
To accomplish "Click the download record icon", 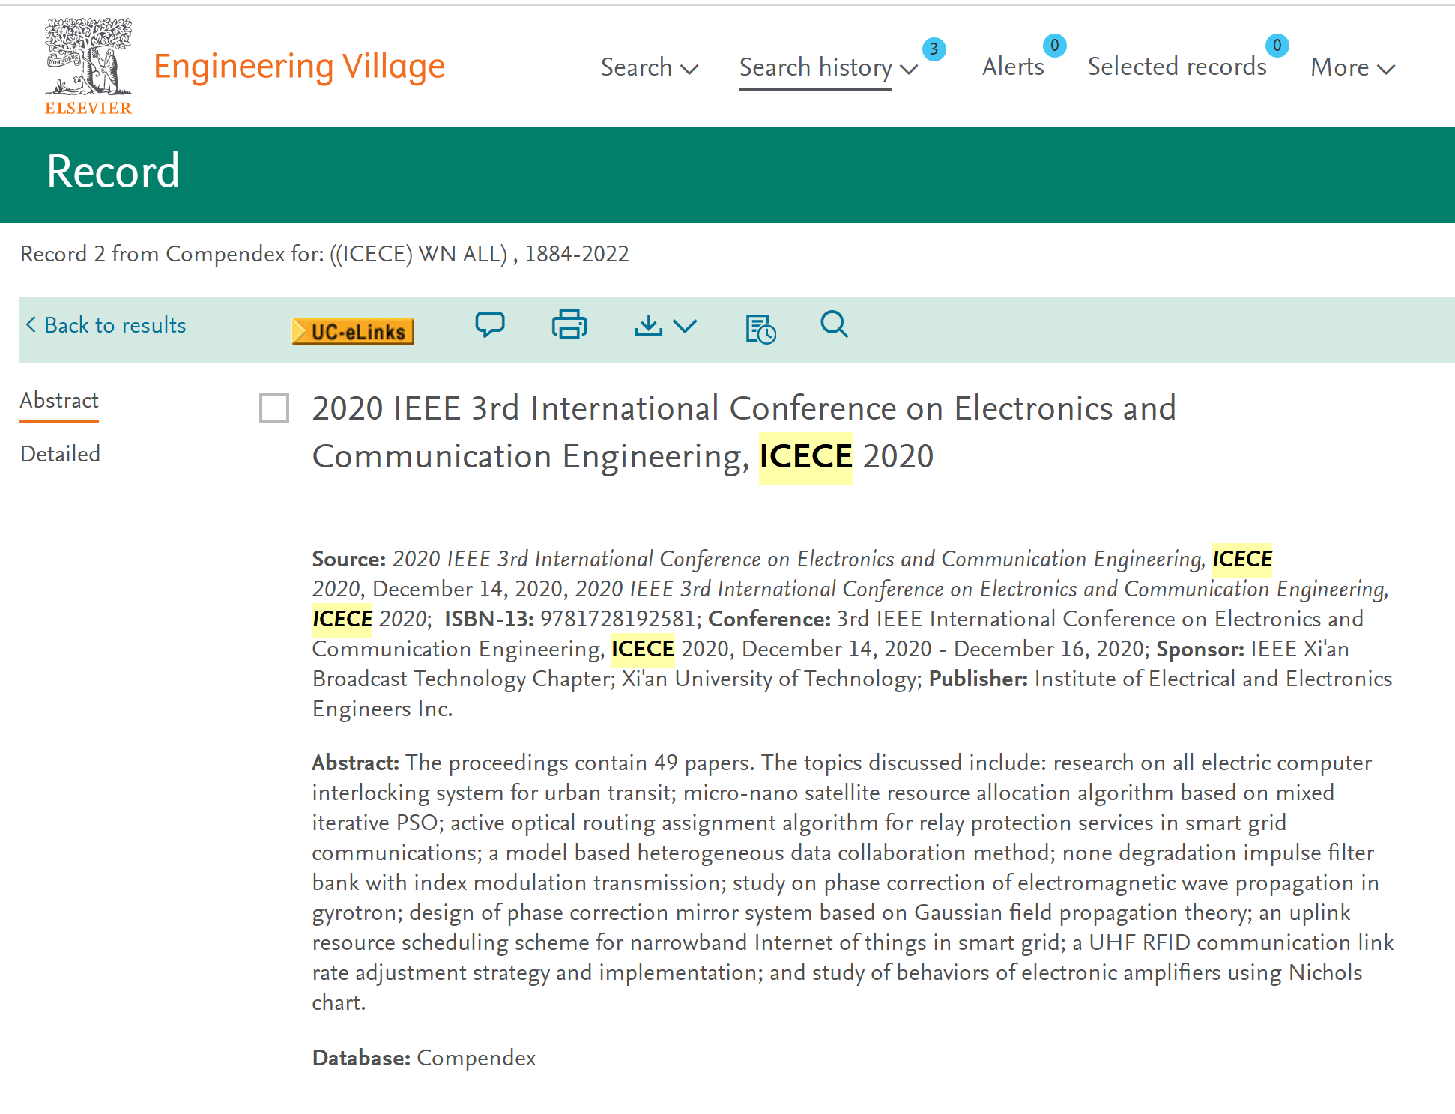I will coord(648,326).
